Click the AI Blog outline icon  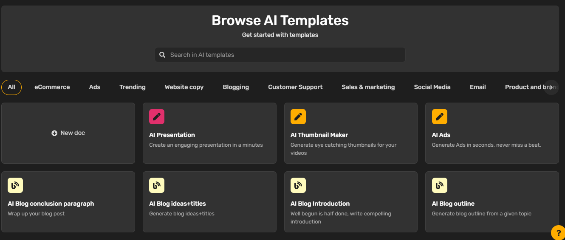pos(440,185)
